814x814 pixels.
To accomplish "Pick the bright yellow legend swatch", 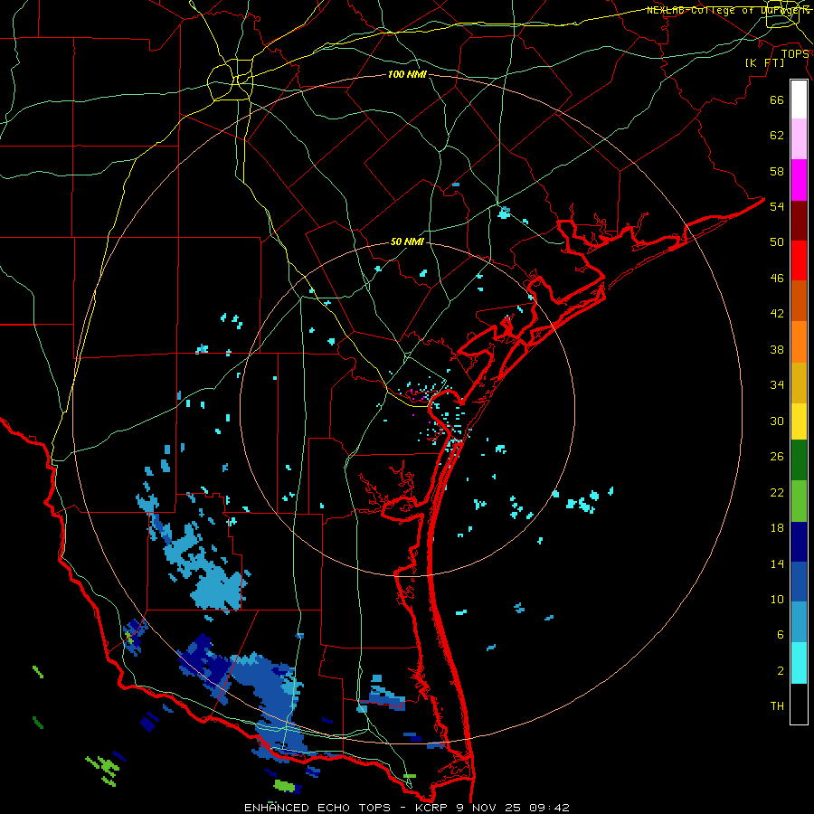I will [x=799, y=421].
